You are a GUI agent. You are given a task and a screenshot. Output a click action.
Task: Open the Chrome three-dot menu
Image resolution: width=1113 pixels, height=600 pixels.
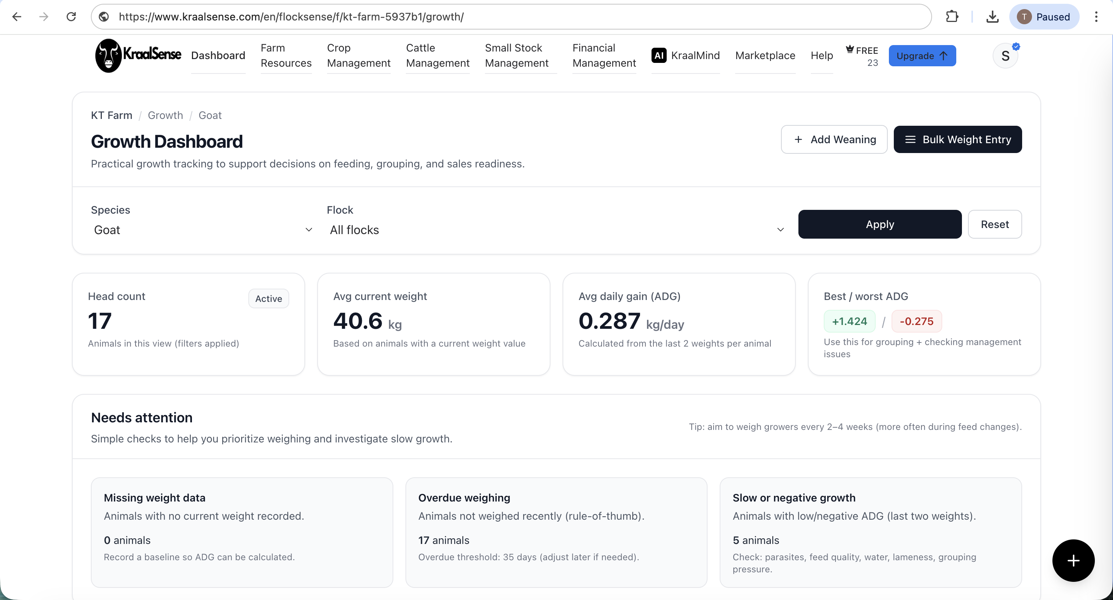(1096, 17)
